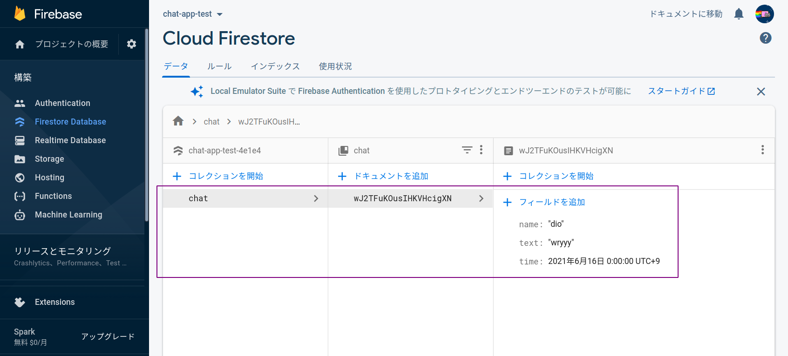
Task: Switch to the データ tab
Action: (176, 66)
